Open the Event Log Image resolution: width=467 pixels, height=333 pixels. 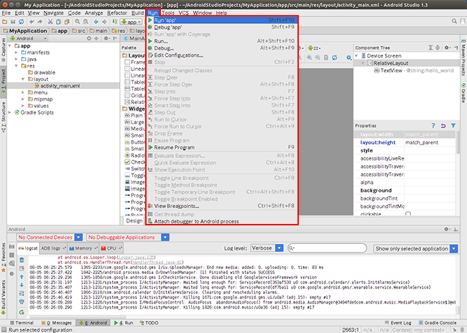coord(398,323)
